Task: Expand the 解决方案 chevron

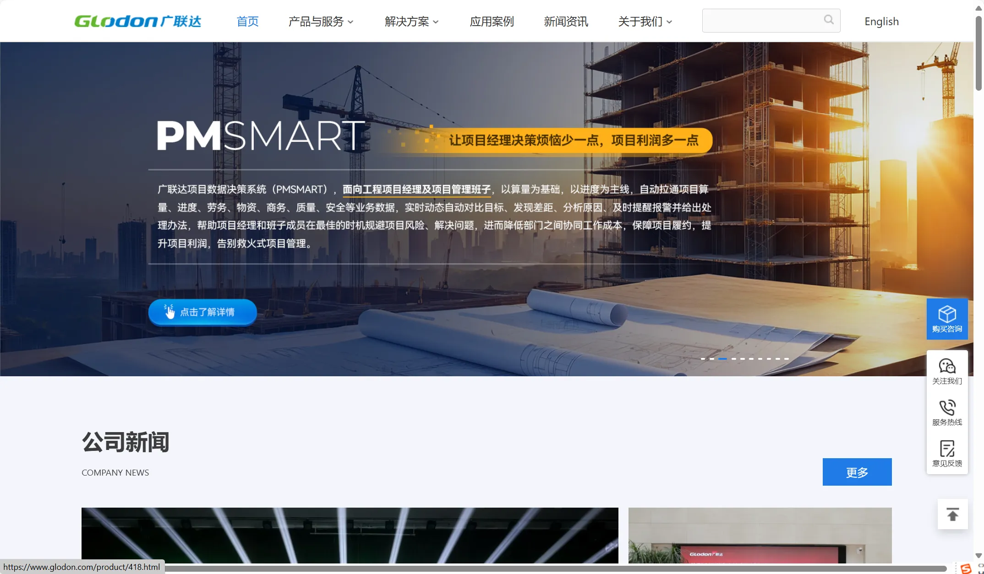Action: tap(436, 22)
